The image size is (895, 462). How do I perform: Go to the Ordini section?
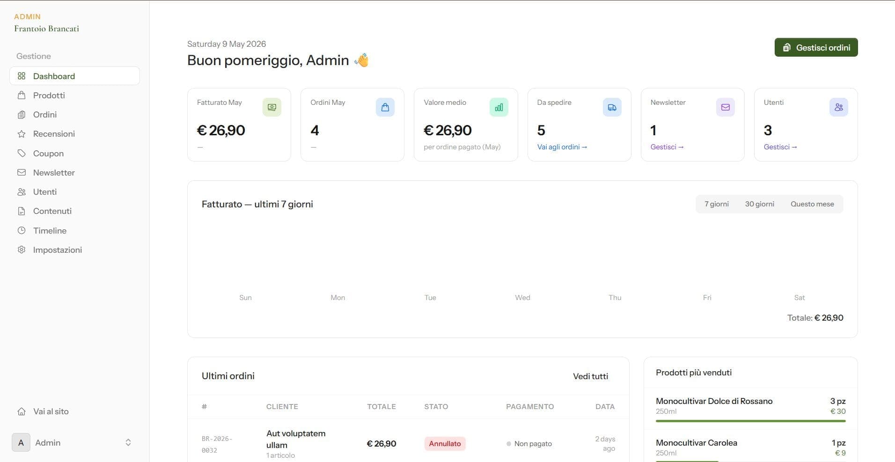click(74, 114)
